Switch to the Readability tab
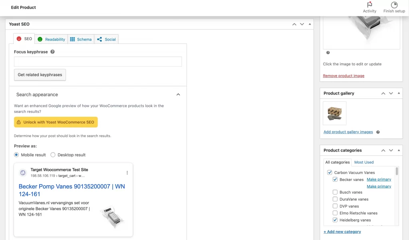The height and width of the screenshot is (240, 409). (x=51, y=39)
